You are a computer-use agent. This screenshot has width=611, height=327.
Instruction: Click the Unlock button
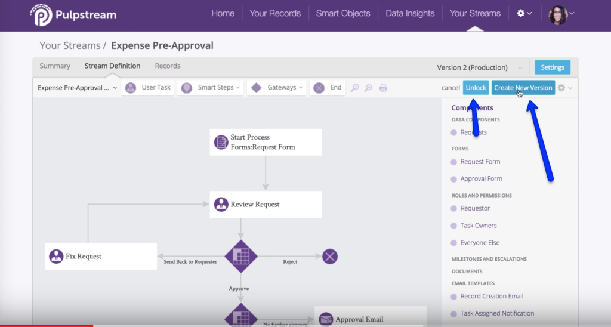476,88
